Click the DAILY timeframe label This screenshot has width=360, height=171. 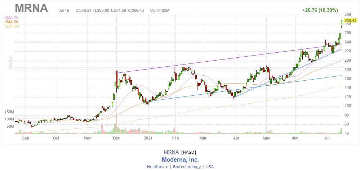pos(10,62)
